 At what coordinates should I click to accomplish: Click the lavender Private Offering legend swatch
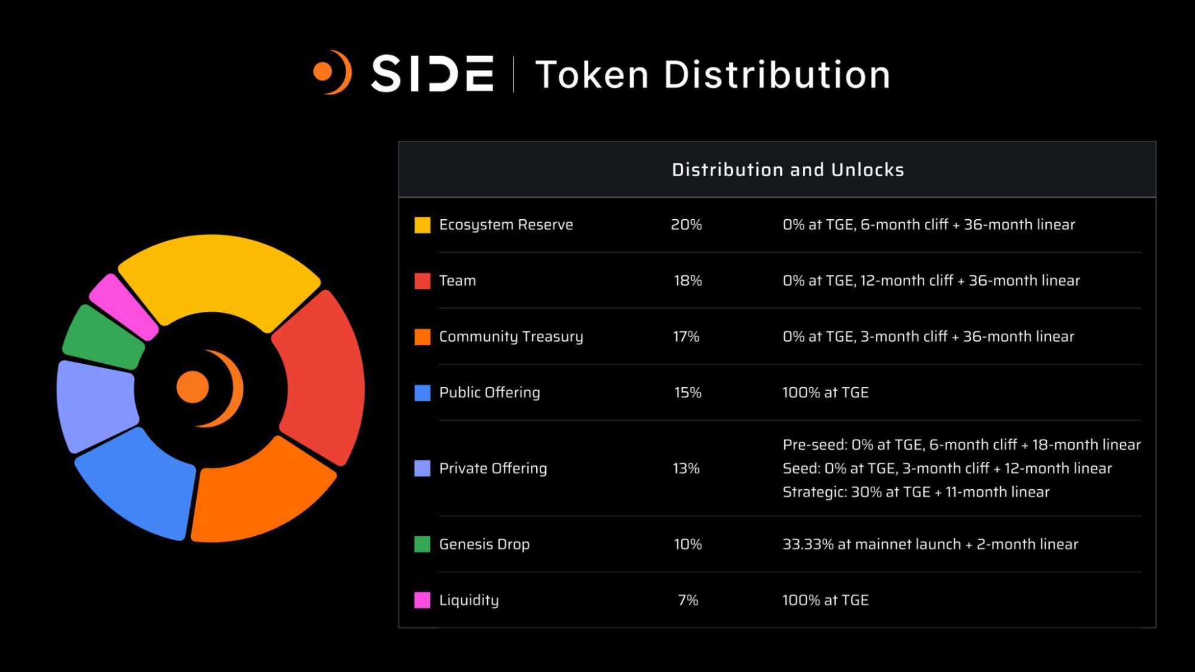coord(423,468)
